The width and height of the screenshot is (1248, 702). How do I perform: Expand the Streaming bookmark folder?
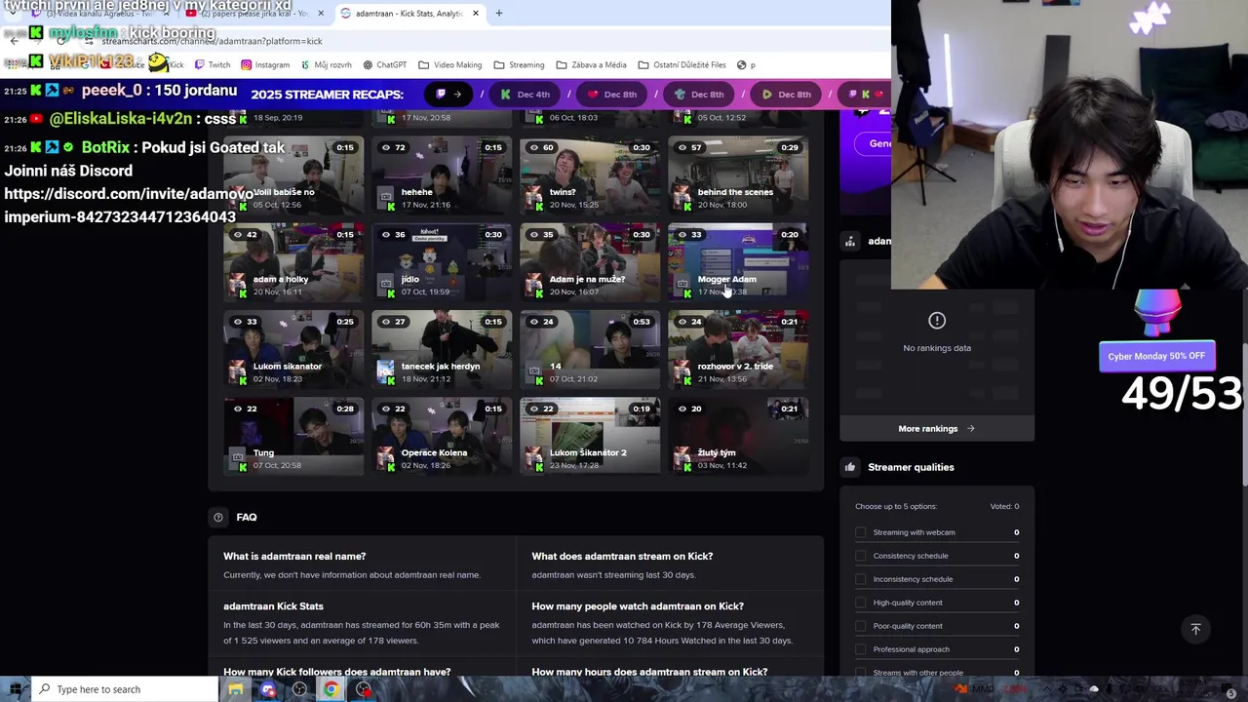click(519, 65)
